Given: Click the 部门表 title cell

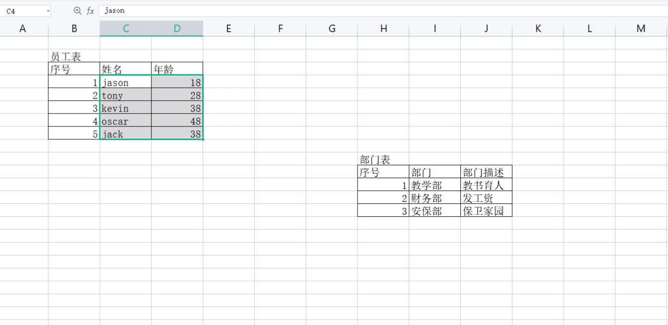Looking at the screenshot, I should point(383,159).
